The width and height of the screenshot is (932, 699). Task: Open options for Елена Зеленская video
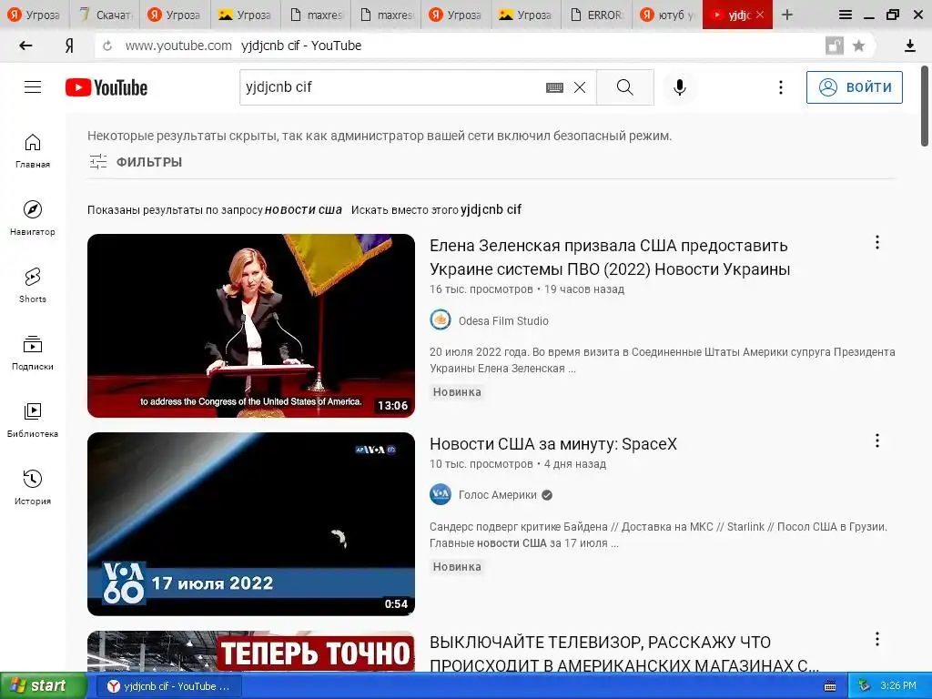point(876,242)
